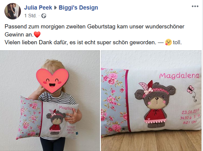Click the pink butterfly embroidery on the pillow

pos(191,90)
